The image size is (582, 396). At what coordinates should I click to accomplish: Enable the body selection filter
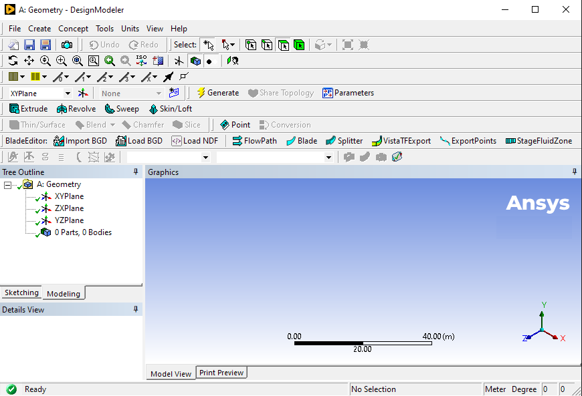tap(299, 45)
